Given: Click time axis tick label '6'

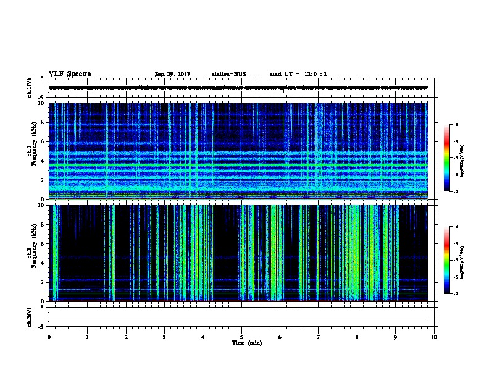Looking at the screenshot, I should tap(280, 337).
